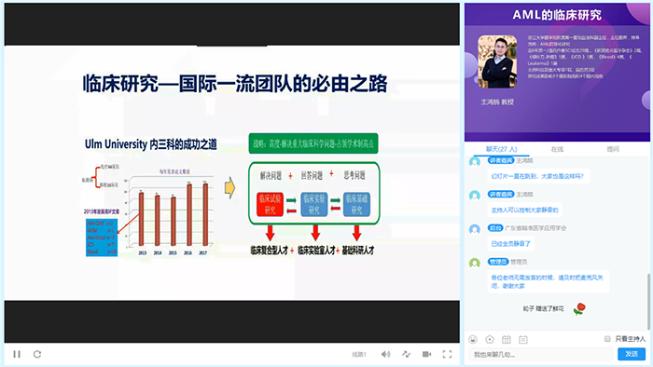Click the 管理员 message about closing microphones
Image resolution: width=653 pixels, height=367 pixels.
click(x=549, y=281)
